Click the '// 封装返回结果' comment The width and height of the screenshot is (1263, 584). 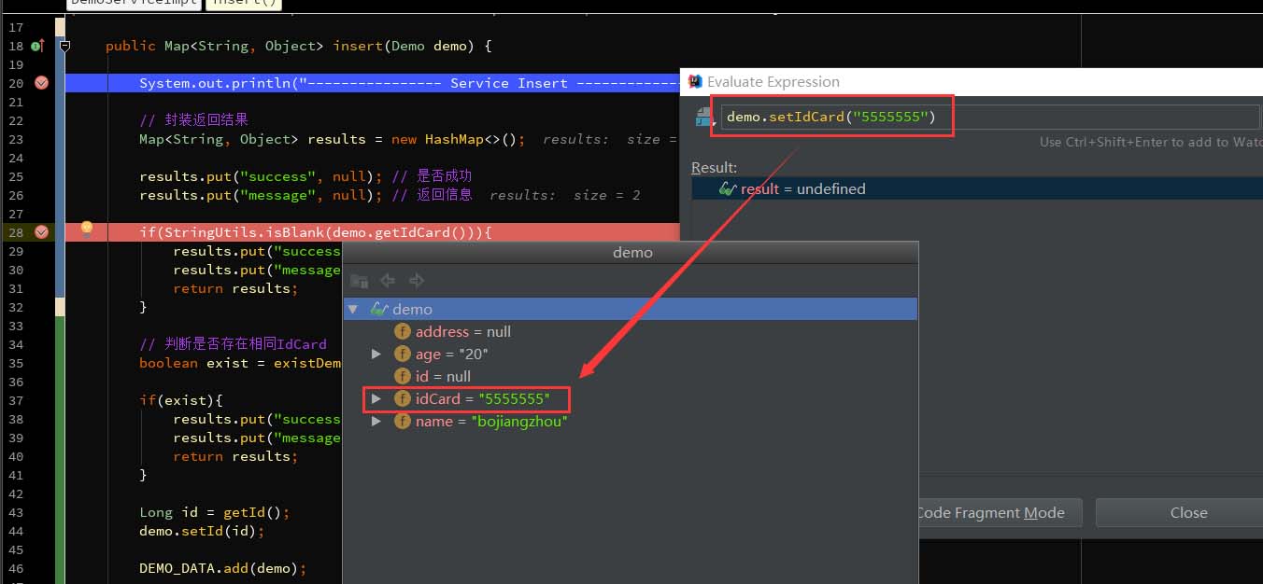tap(193, 120)
